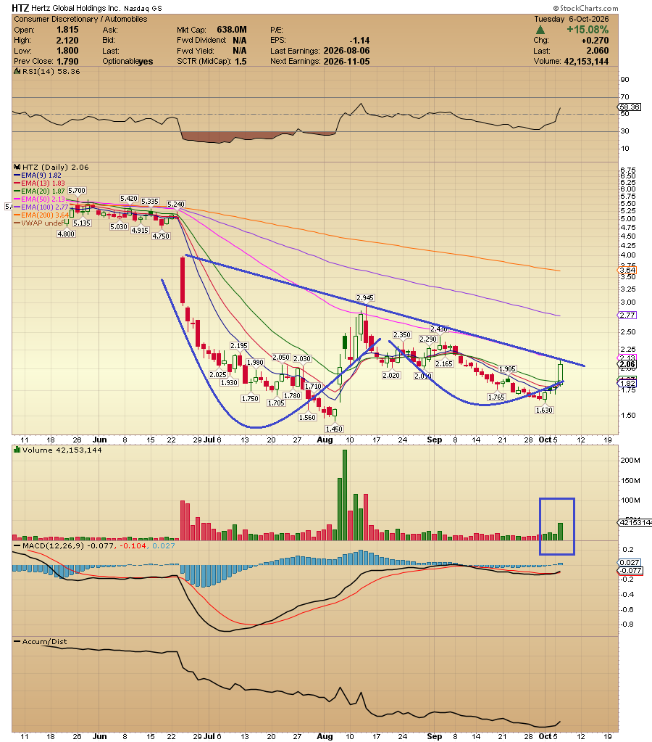Click the 2.350 price label
652x742 pixels.
click(x=402, y=334)
